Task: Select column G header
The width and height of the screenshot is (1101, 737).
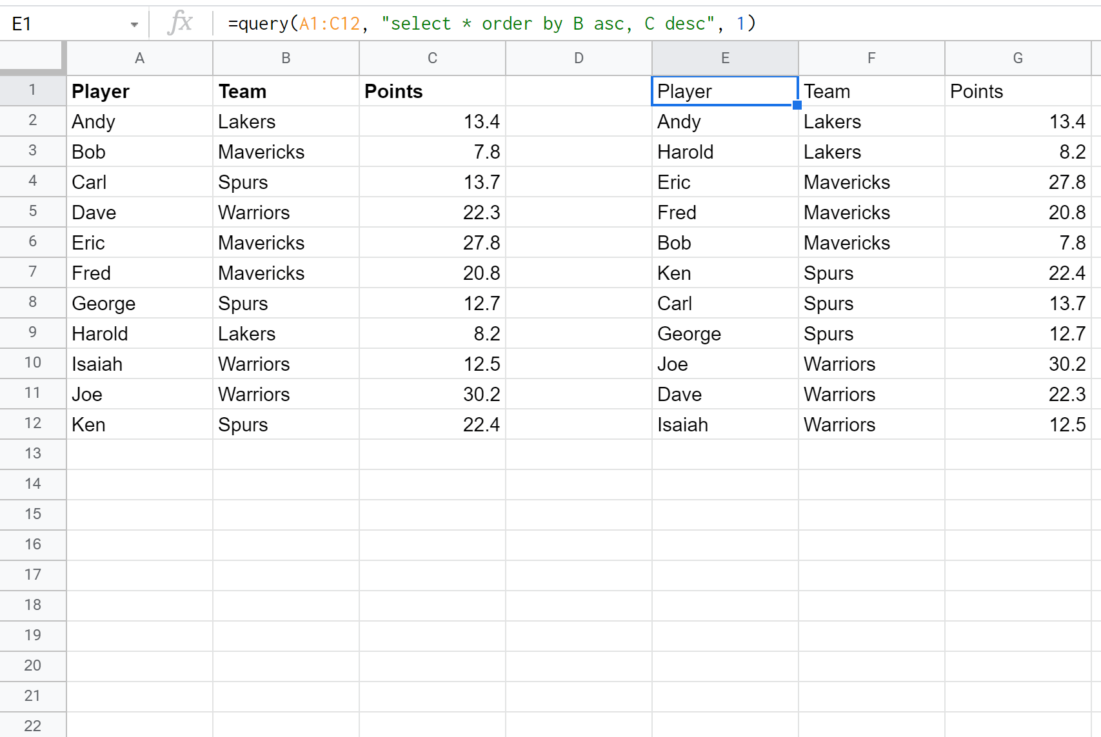Action: point(1018,58)
